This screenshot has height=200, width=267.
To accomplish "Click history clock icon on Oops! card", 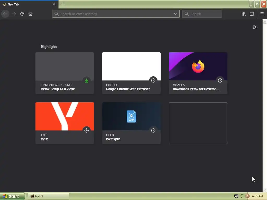I will (x=87, y=130).
